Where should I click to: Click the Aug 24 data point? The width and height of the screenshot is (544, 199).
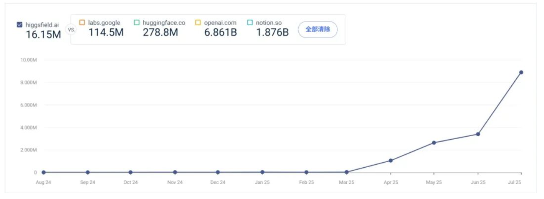click(x=44, y=172)
